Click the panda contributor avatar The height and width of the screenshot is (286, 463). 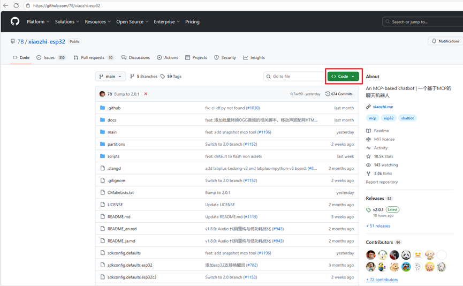point(406,255)
